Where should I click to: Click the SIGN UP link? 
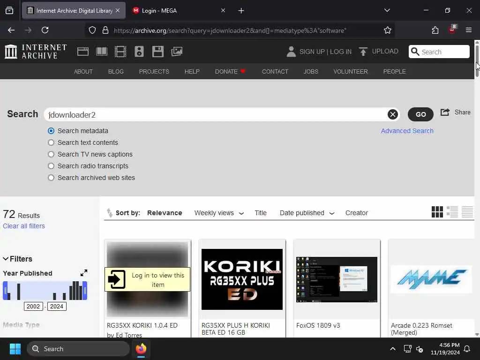pos(312,52)
